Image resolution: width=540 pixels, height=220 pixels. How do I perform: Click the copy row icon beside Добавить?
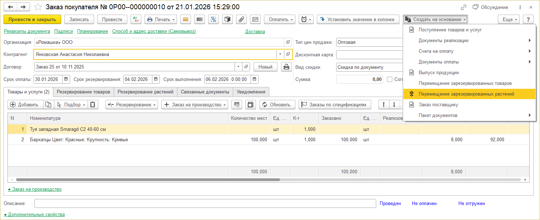(x=48, y=104)
